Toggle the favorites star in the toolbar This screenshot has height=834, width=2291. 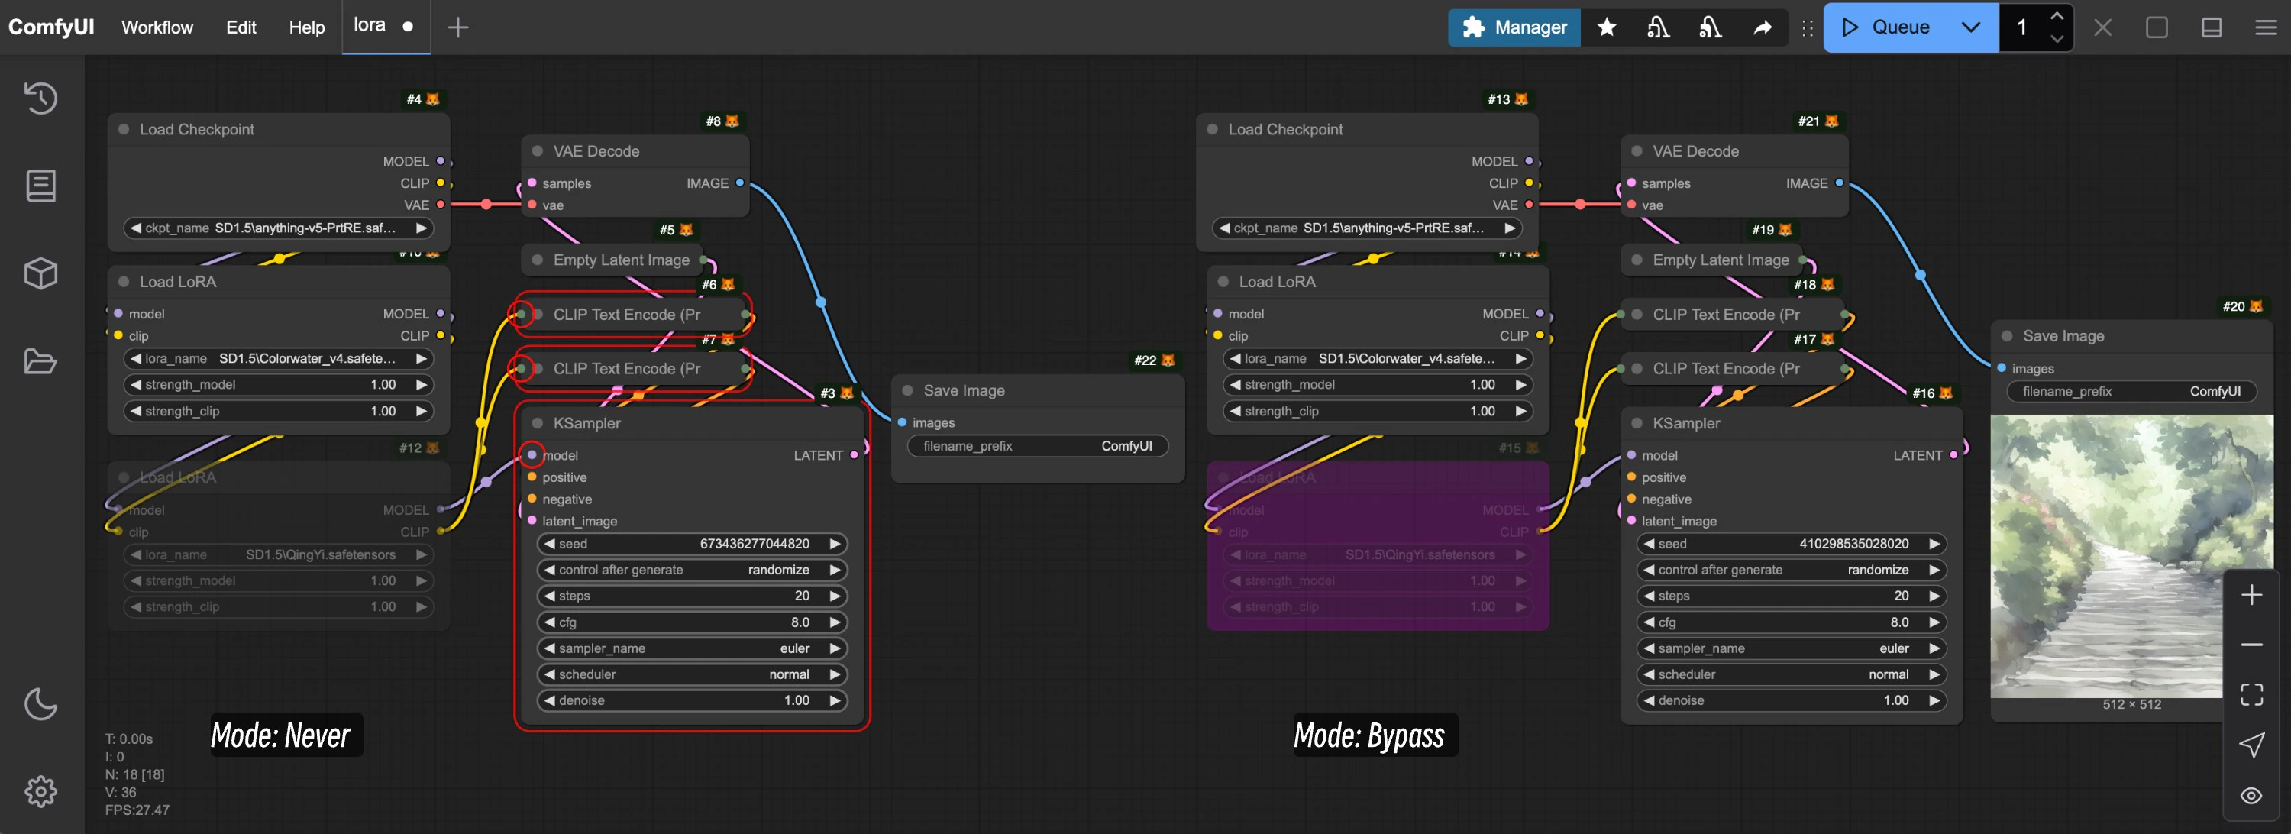pos(1606,27)
